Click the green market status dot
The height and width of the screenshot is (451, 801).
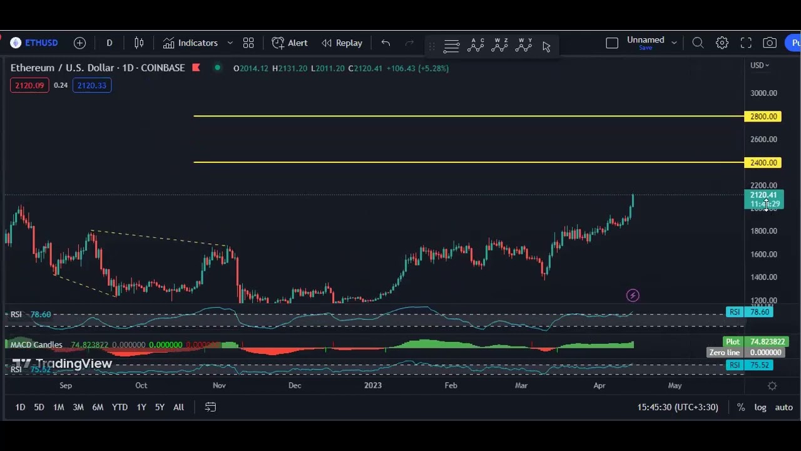pyautogui.click(x=217, y=68)
